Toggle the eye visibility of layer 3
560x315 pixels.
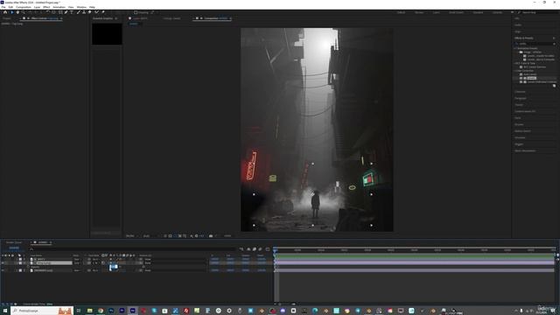tap(3, 270)
